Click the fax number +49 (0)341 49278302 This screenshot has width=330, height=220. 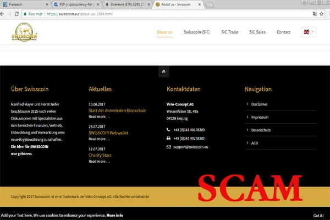189,139
